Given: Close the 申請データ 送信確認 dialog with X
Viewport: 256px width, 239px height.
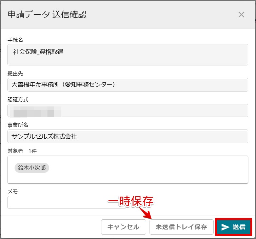Looking at the screenshot, I should (x=241, y=15).
